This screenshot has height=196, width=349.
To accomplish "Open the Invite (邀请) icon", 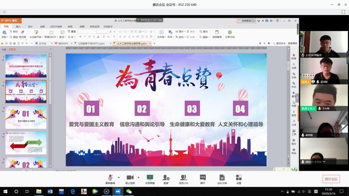I will [166, 178].
